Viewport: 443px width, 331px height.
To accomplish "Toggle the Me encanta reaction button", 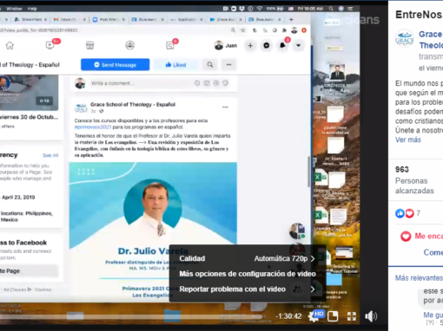I will 421,237.
